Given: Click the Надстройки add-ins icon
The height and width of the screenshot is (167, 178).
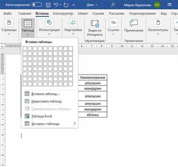Looking at the screenshot, I should 73,23.
